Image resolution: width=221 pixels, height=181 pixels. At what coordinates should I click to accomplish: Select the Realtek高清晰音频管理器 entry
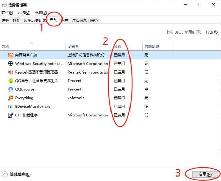[37, 72]
